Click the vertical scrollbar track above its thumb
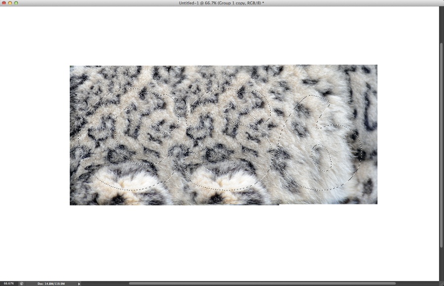The height and width of the screenshot is (286, 444). (441, 25)
